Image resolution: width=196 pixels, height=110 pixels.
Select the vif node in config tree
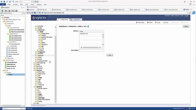pyautogui.click(x=42, y=46)
